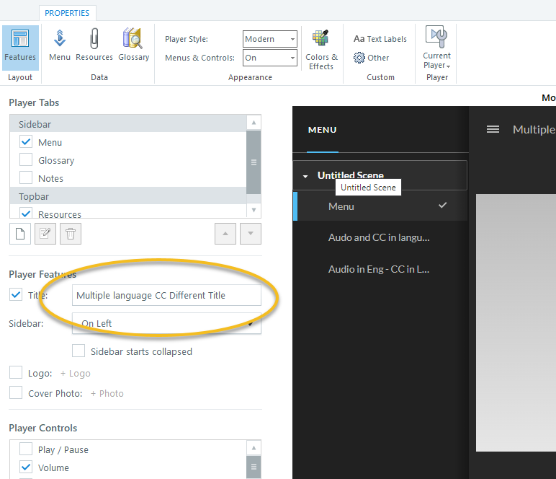Enable the Notes sidebar checkbox
The height and width of the screenshot is (479, 556).
26,177
